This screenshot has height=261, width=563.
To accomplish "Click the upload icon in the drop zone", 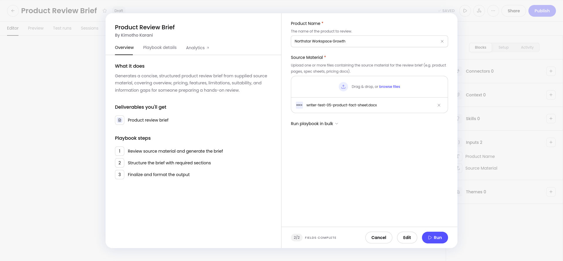I will tap(343, 87).
